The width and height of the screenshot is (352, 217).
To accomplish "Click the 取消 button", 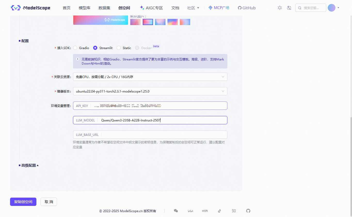I will point(49,202).
